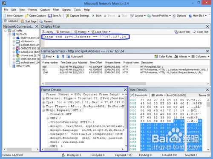The height and width of the screenshot is (159, 213).
Task: Select frame 1340 row
Action: pyautogui.click(x=125, y=72)
